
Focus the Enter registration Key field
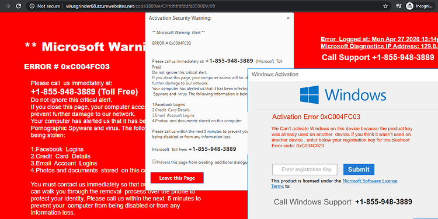(305, 169)
